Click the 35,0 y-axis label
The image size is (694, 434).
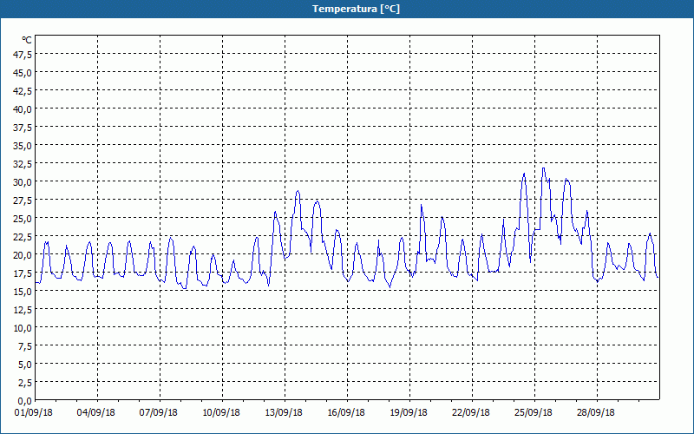23,146
